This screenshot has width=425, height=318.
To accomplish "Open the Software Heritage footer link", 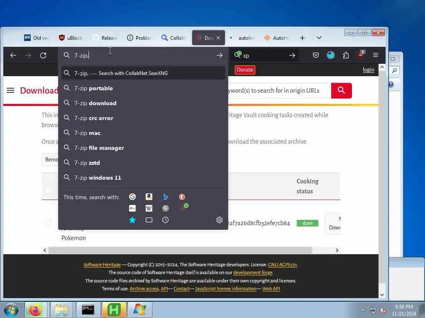I will (x=102, y=265).
